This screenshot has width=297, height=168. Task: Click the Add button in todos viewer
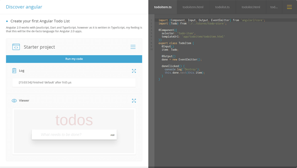[112, 135]
